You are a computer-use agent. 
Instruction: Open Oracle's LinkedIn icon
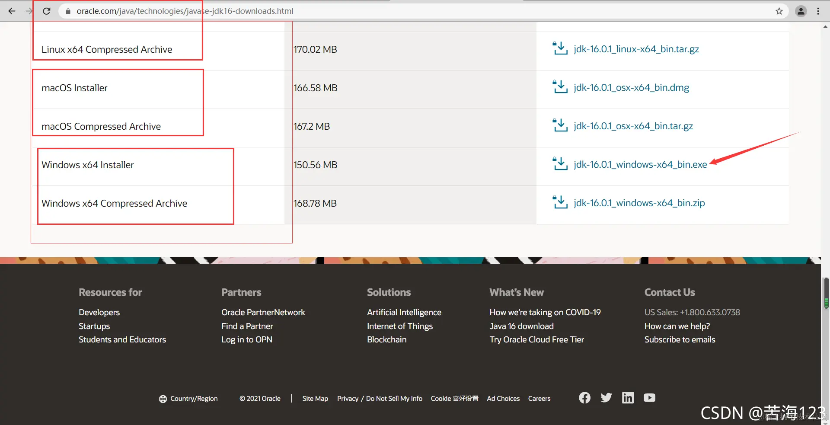click(628, 398)
